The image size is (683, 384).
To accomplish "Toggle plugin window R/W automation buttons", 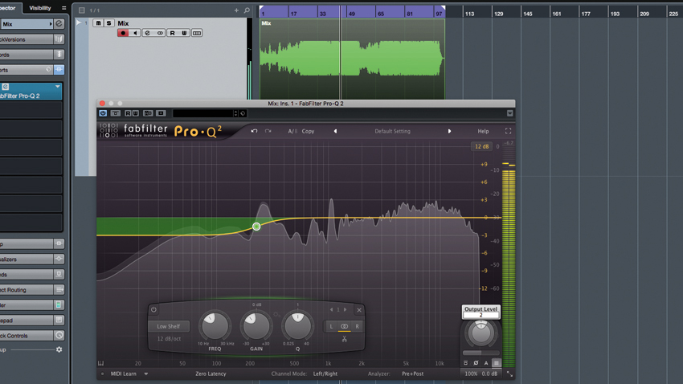I will (x=132, y=113).
